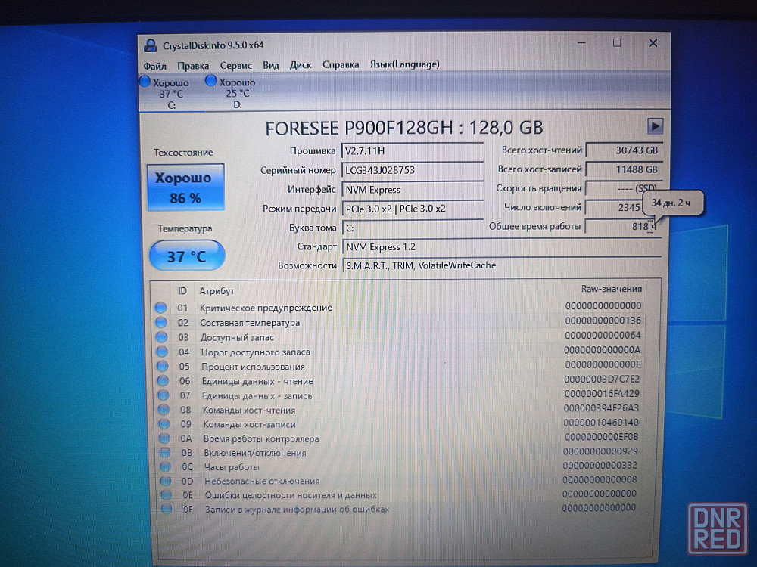Click the status circle for Небезопасные отключения
Screen dimensions: 757x567
166,481
